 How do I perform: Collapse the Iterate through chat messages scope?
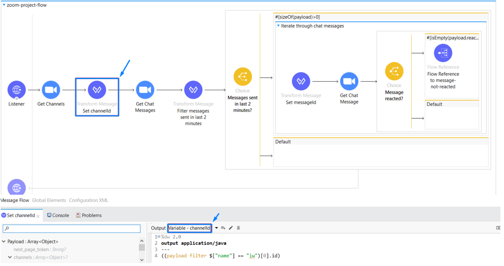(x=279, y=26)
